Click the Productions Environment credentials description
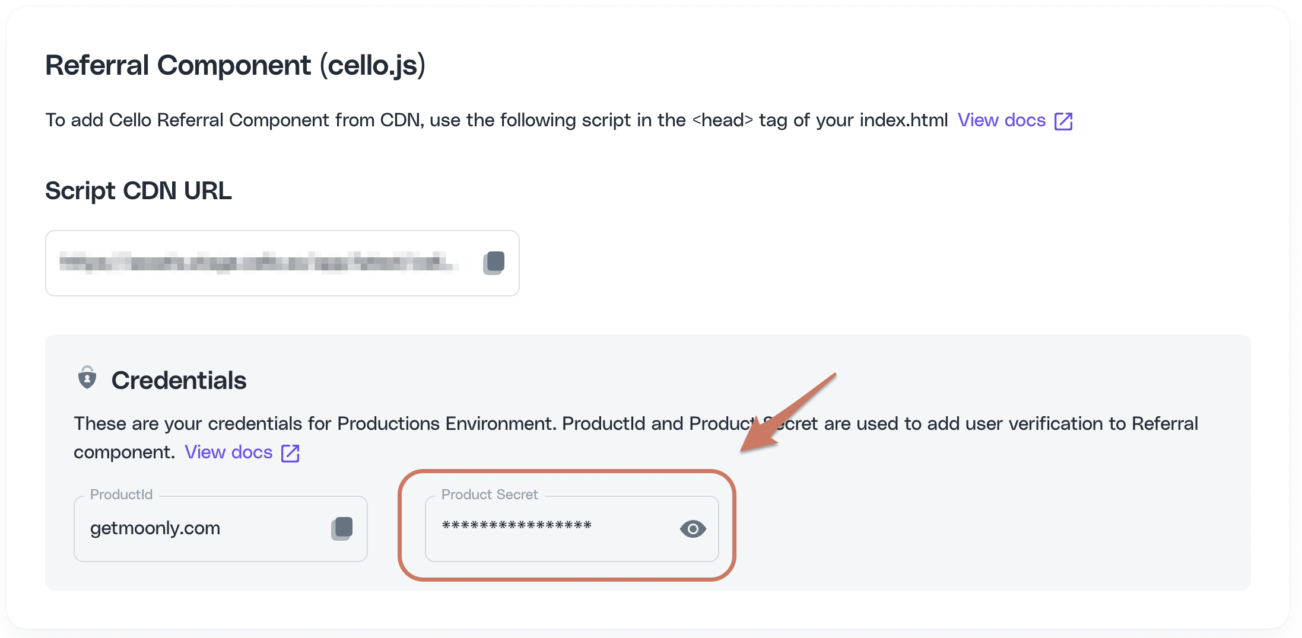The image size is (1302, 638). (636, 438)
